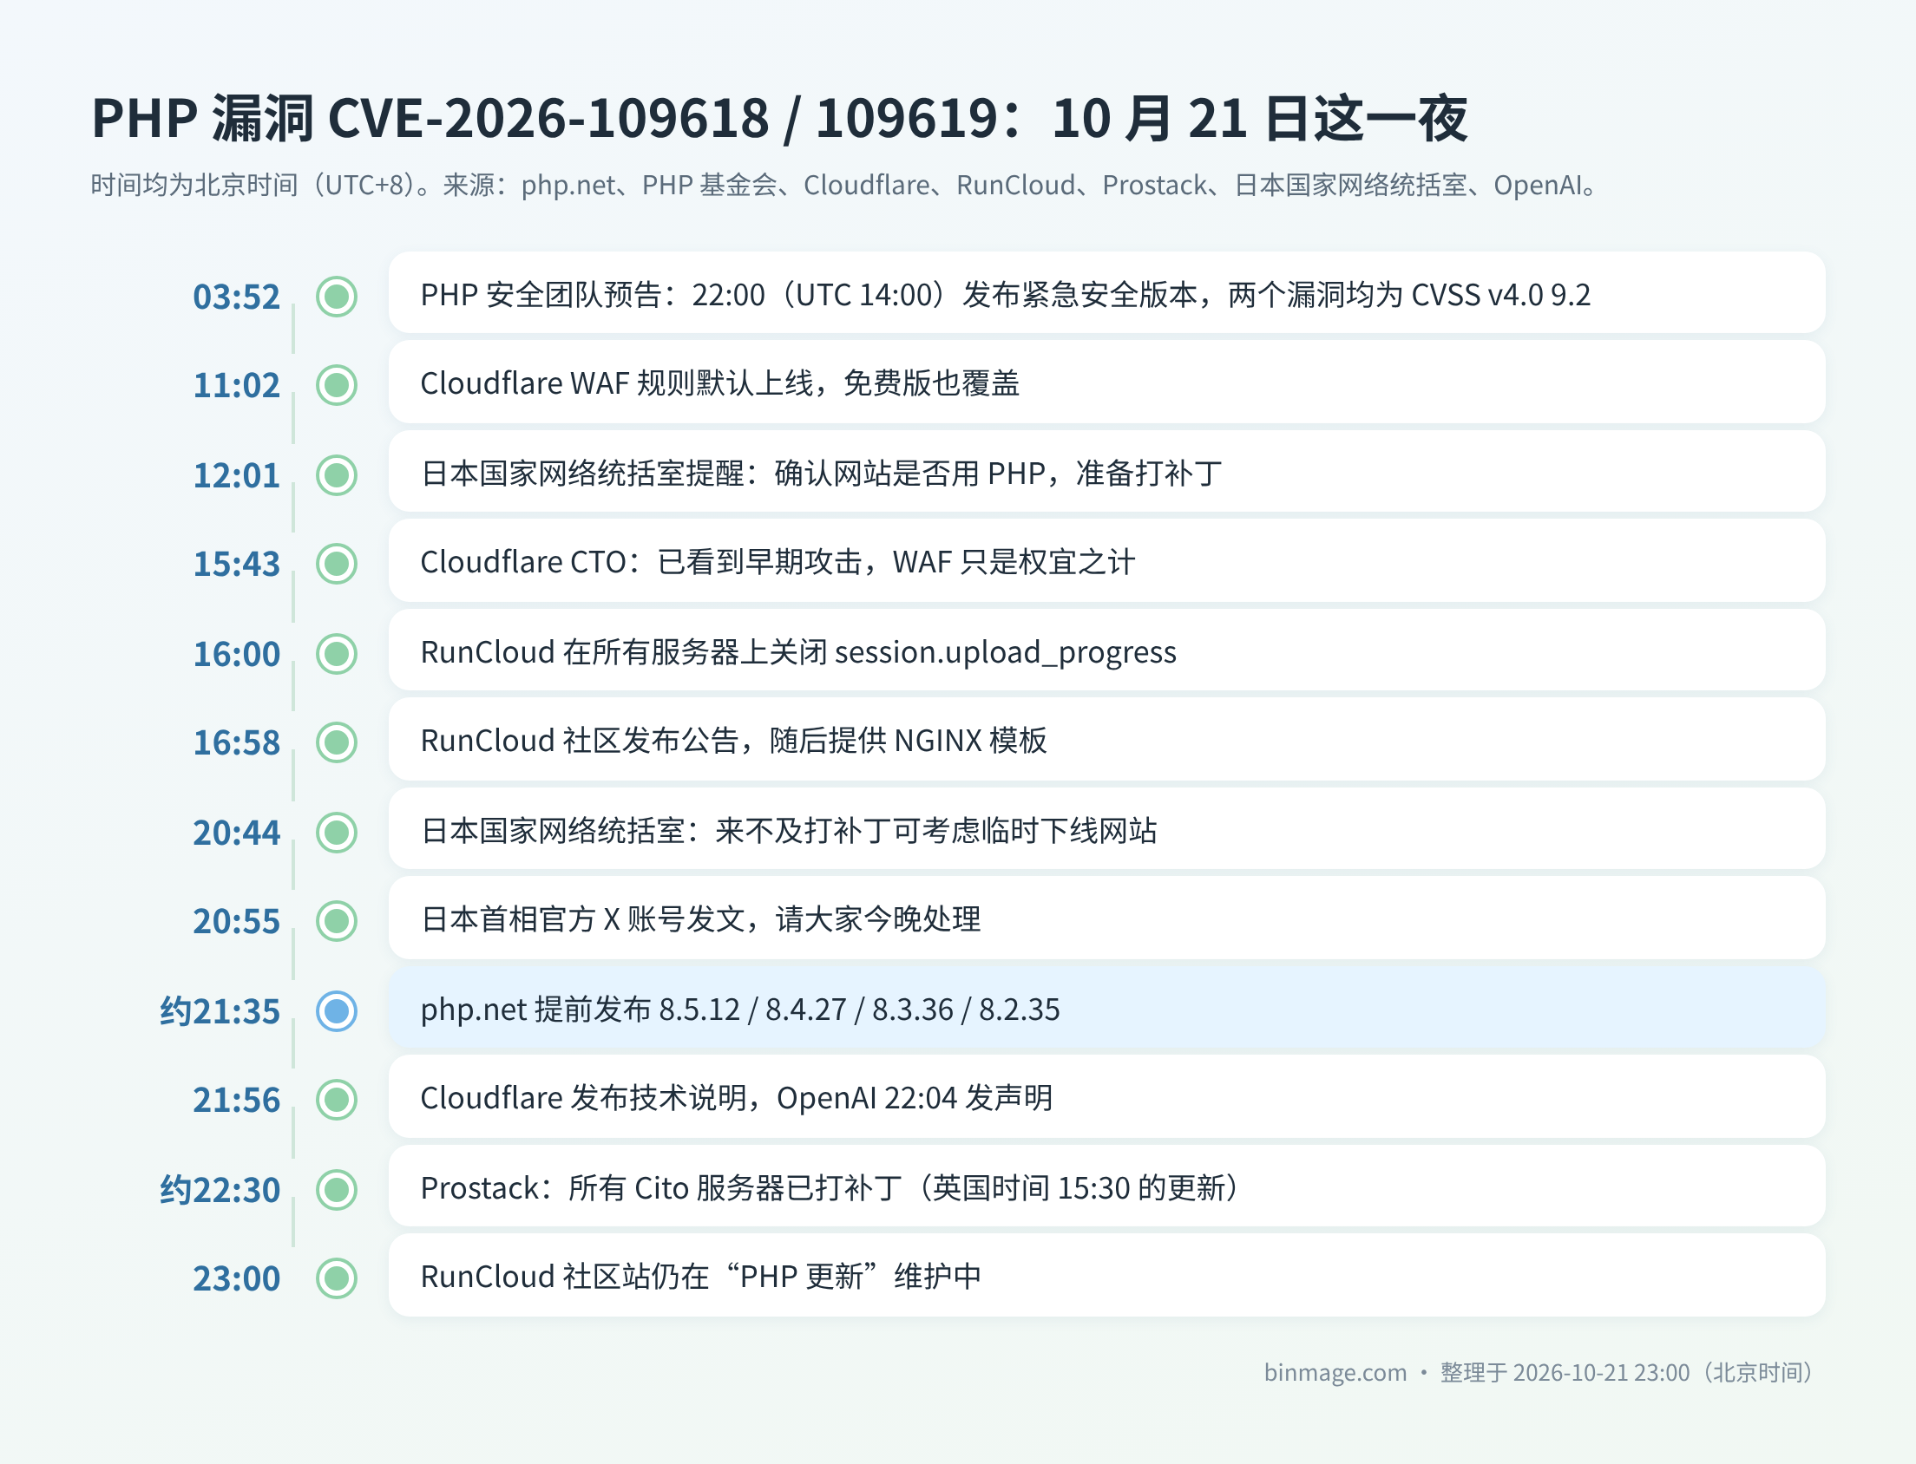Open the RunCloud 社区发布公告 card
Viewport: 1916px width, 1464px height.
tap(1107, 740)
